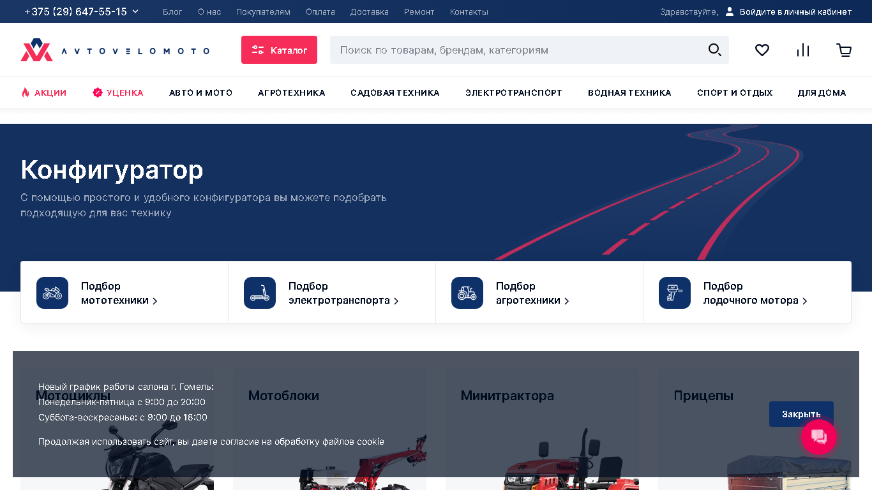Open the shopping cart icon

(844, 50)
